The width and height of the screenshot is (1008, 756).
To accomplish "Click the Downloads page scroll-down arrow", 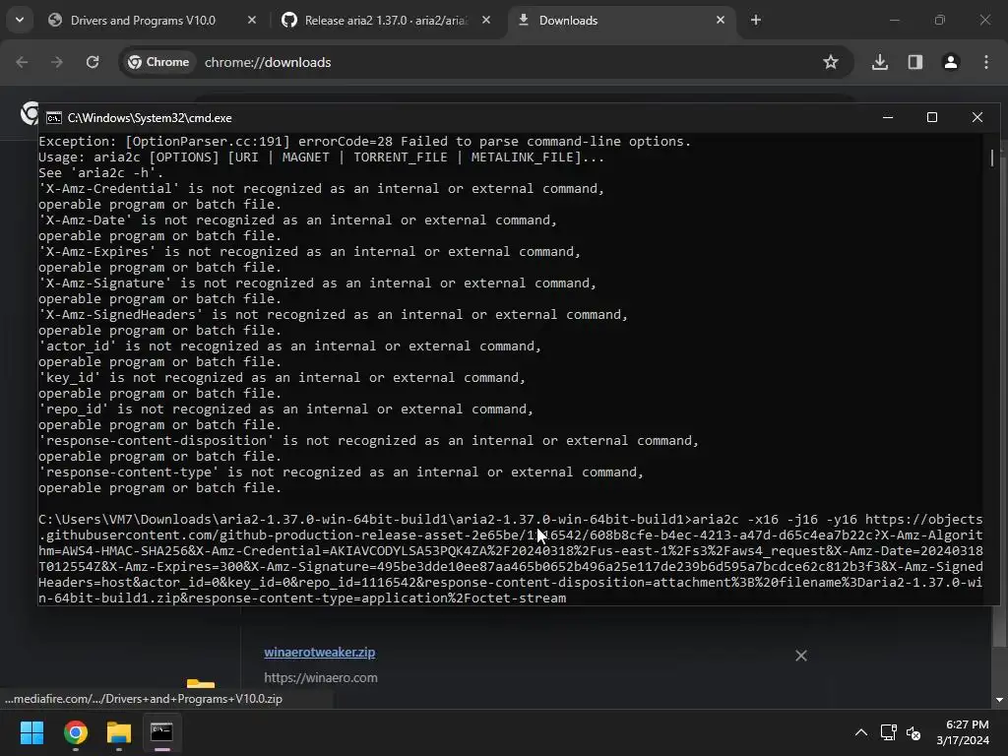I will click(999, 700).
